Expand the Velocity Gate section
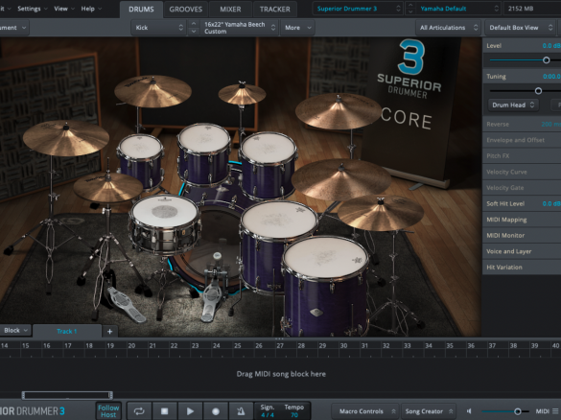The height and width of the screenshot is (420, 561). (522, 187)
